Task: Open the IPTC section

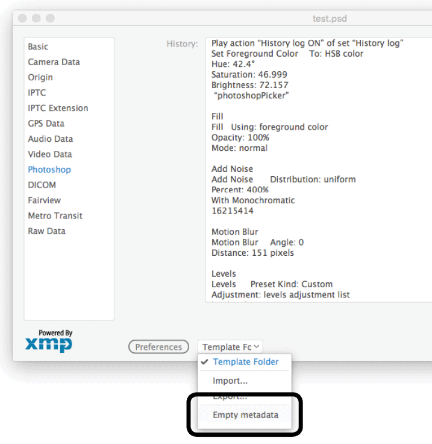Action: click(37, 92)
